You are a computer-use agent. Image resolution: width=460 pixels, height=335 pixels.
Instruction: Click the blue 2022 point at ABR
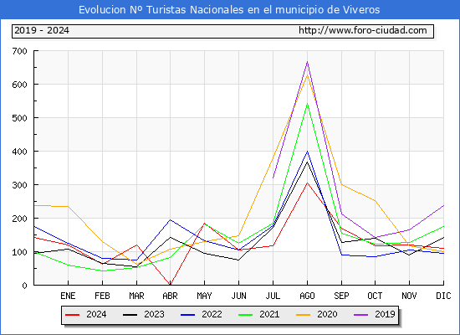[x=170, y=219]
